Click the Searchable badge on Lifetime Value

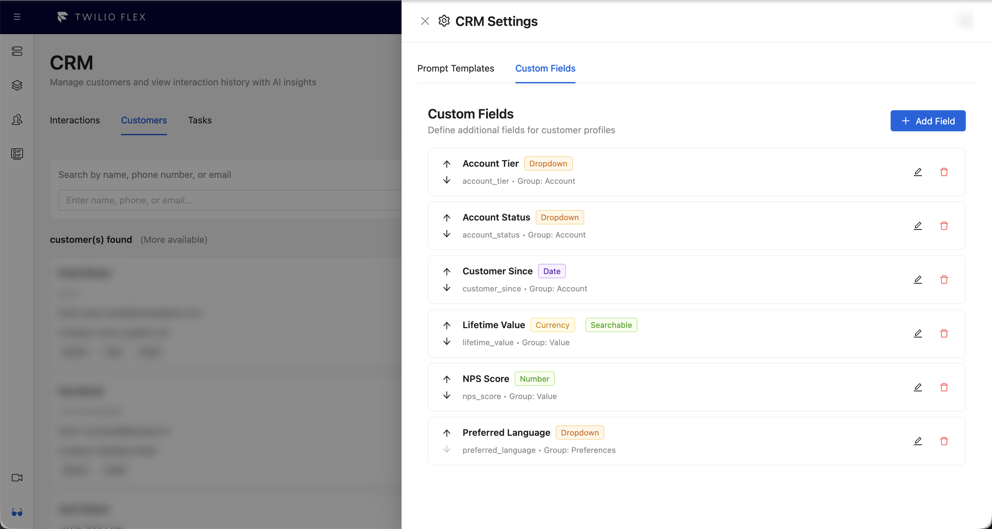click(611, 325)
